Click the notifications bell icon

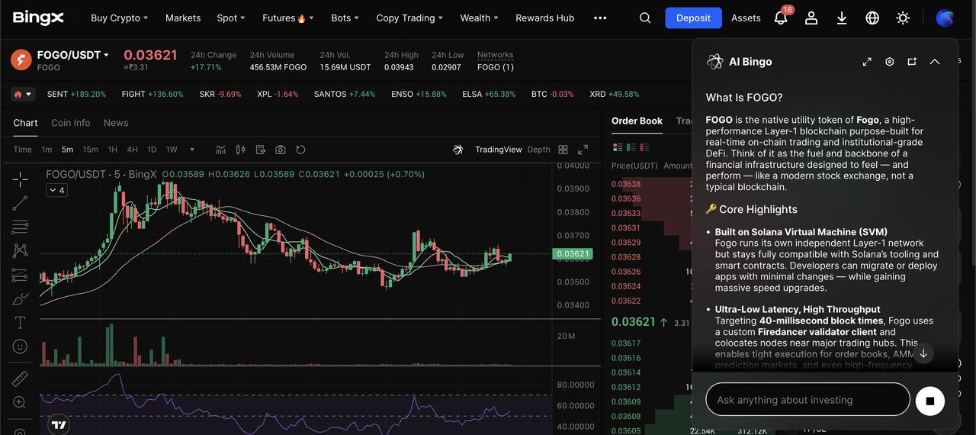coord(781,18)
